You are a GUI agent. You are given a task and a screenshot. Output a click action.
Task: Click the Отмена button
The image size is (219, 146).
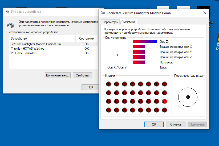(x=175, y=124)
